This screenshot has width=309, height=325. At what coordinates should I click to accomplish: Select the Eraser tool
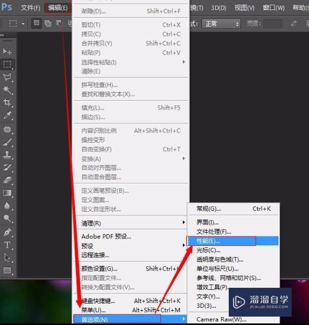coord(7,180)
